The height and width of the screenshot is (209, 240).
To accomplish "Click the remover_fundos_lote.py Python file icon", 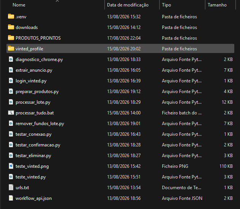I will click(x=11, y=123).
